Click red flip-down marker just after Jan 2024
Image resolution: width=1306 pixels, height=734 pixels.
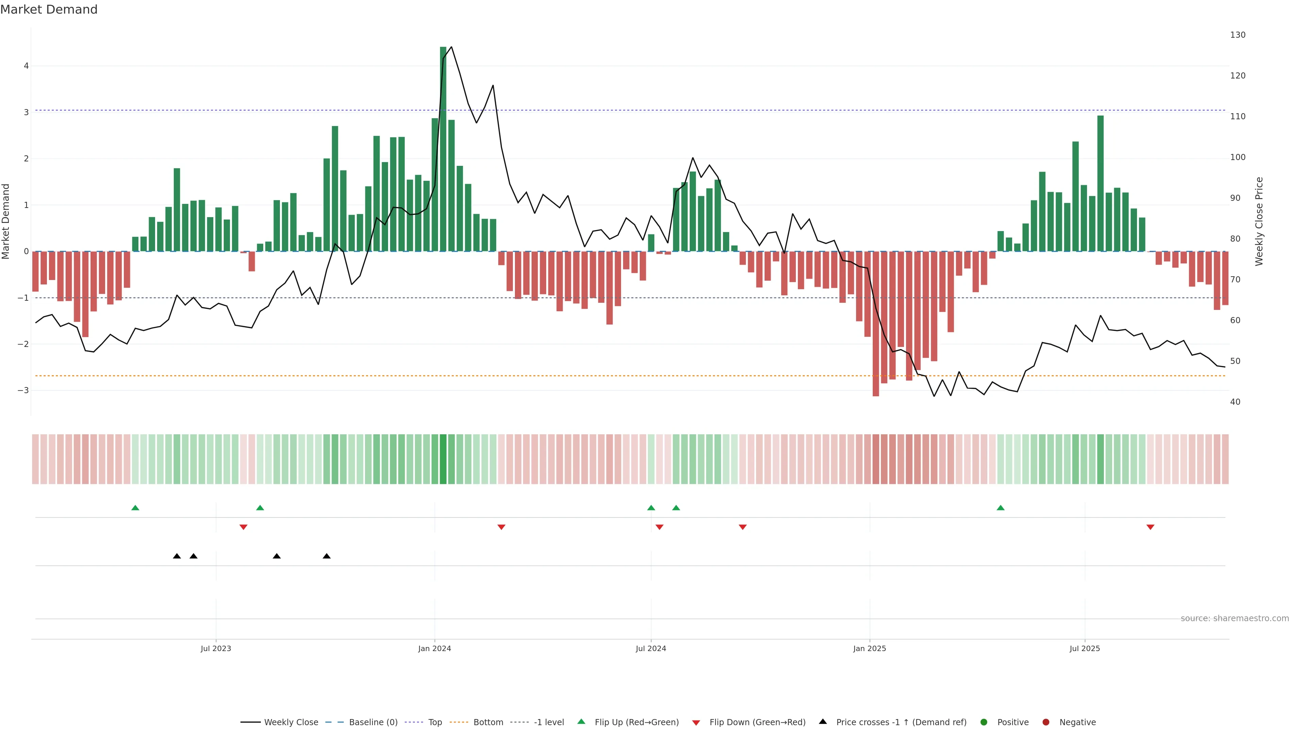click(x=501, y=527)
